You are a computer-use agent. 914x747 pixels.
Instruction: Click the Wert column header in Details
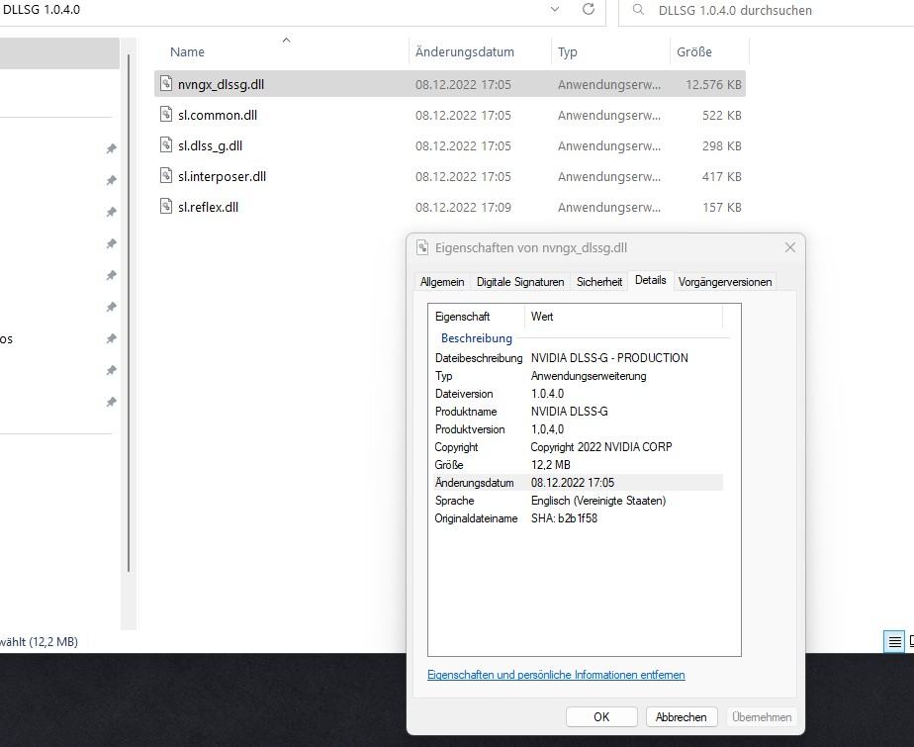[x=623, y=316]
